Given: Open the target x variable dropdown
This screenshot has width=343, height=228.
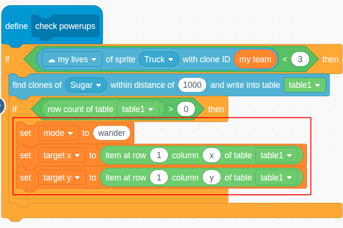Looking at the screenshot, I should click(62, 155).
